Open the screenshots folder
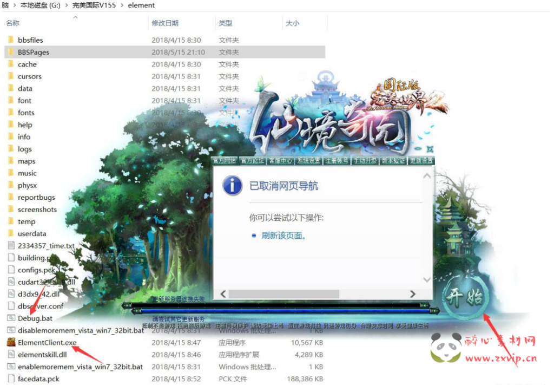 (x=37, y=209)
